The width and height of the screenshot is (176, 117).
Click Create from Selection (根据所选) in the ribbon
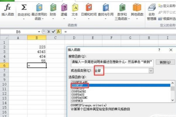pos(167,19)
